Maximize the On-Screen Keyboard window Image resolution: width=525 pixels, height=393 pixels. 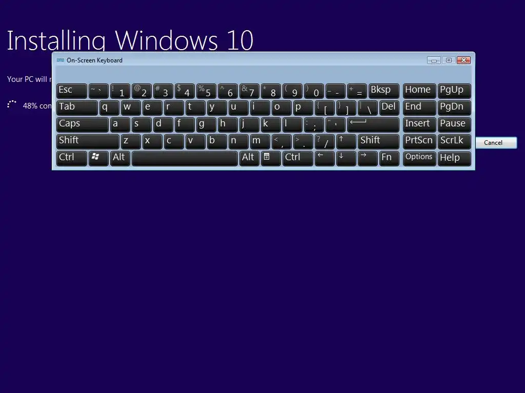(x=449, y=60)
